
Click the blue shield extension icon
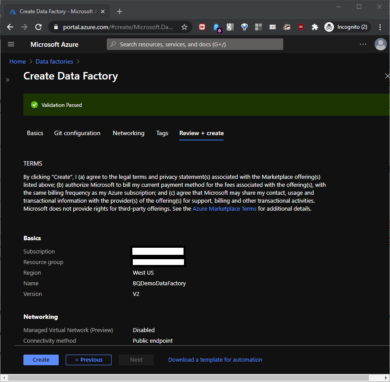pos(244,27)
